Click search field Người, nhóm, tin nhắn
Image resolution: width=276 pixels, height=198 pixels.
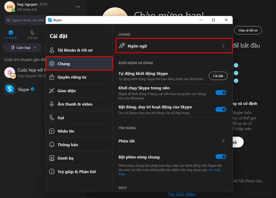[26, 20]
